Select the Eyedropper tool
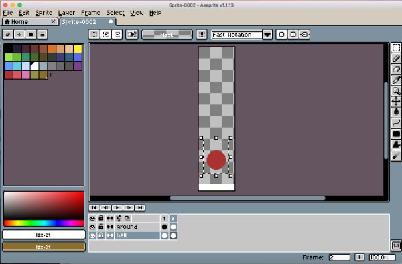Viewport: 402px width, 264px height. pyautogui.click(x=396, y=80)
